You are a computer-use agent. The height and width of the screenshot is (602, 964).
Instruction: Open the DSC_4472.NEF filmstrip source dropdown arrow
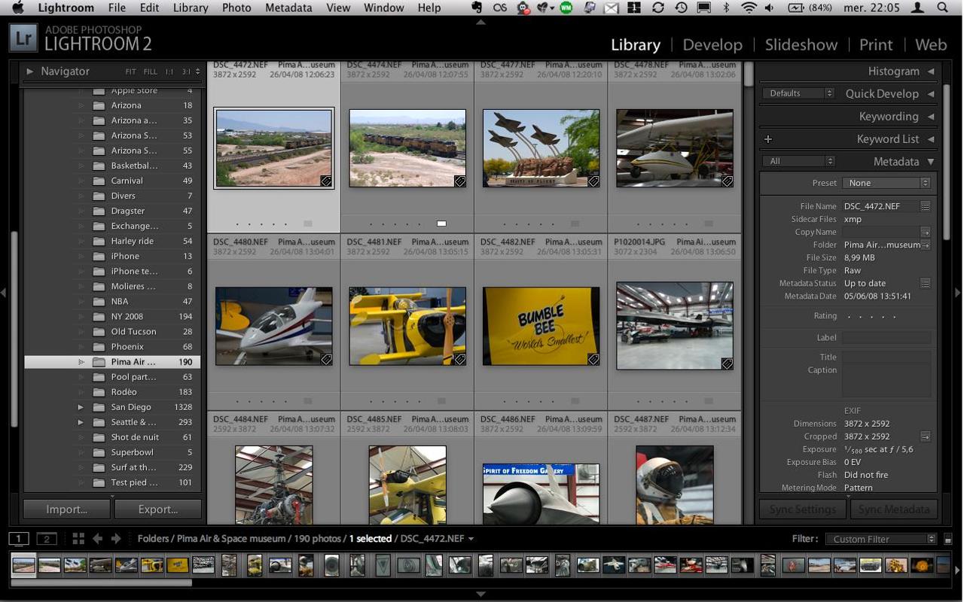[471, 539]
